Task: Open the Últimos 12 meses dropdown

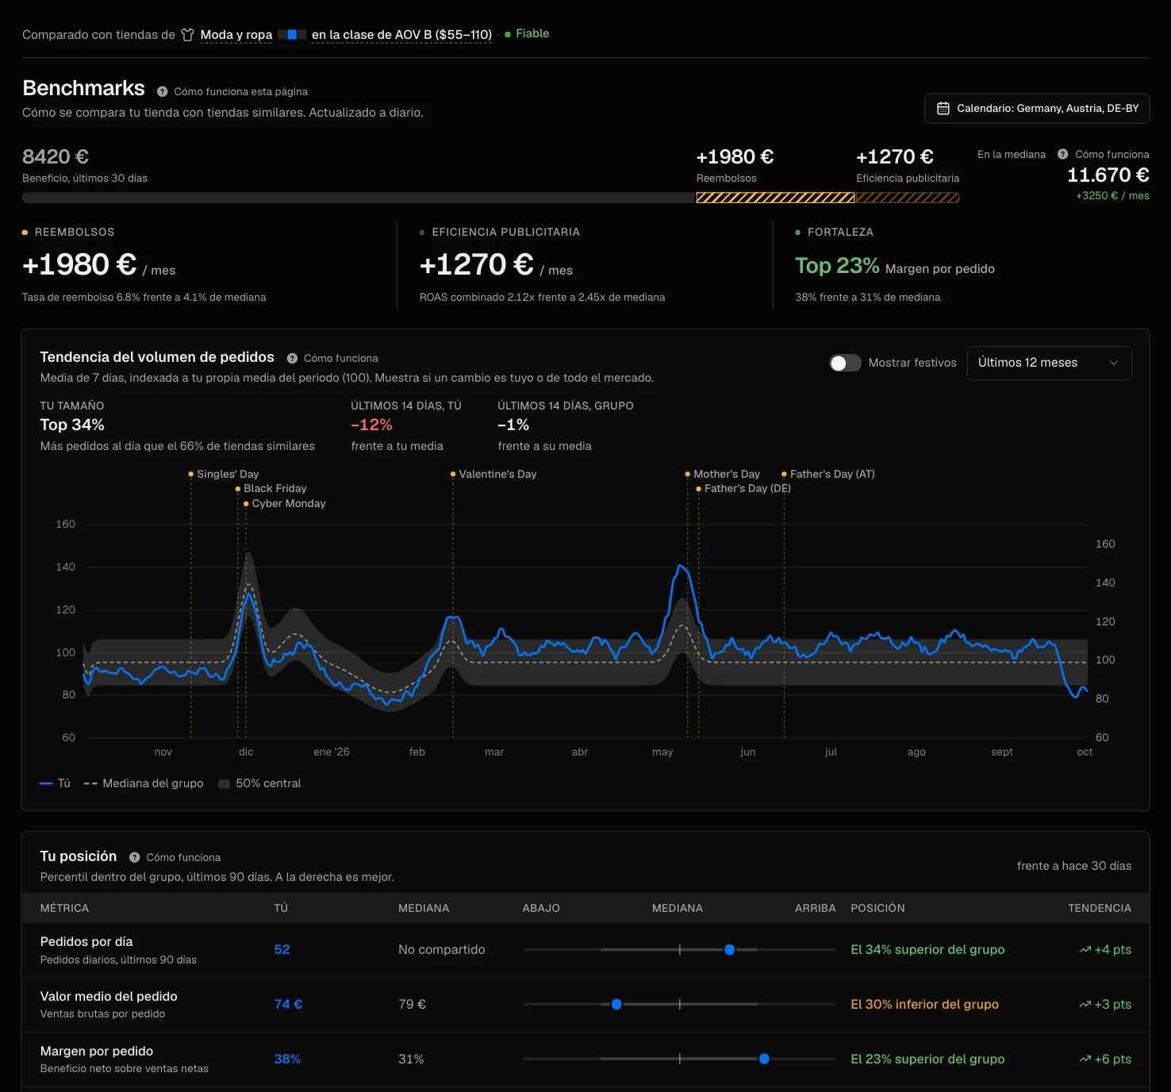Action: 1049,363
